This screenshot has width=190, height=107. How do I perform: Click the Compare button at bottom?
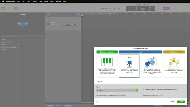click(x=67, y=106)
